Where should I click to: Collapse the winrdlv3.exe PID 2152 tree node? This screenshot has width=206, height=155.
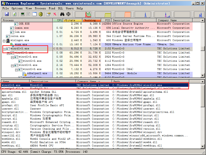coord(4,49)
